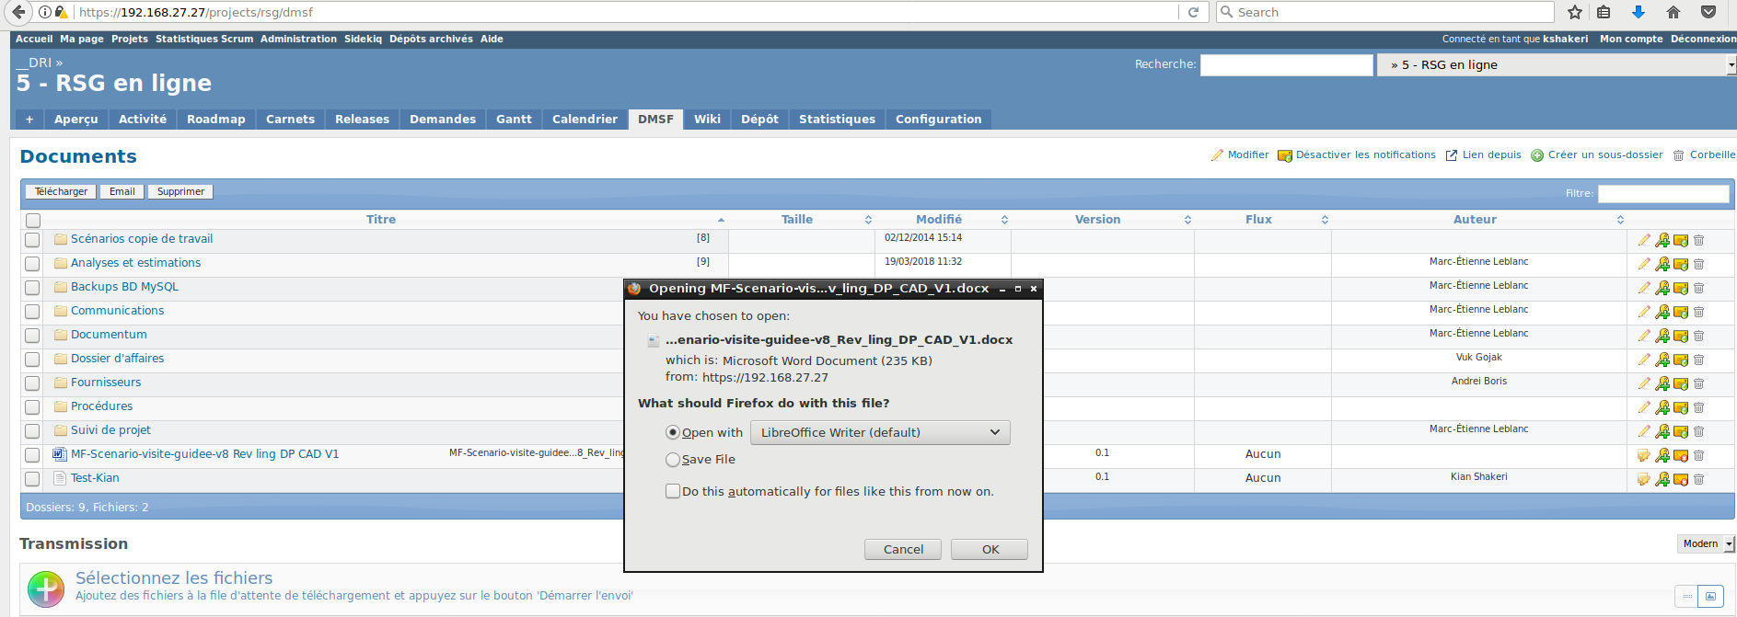This screenshot has height=617, width=1737.
Task: Select the Save File radio button
Action: [x=673, y=460]
